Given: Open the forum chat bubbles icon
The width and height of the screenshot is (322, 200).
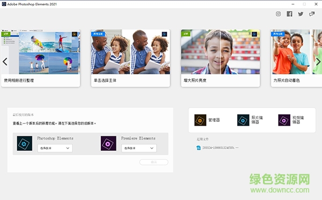Looking at the screenshot, I should coord(312,14).
